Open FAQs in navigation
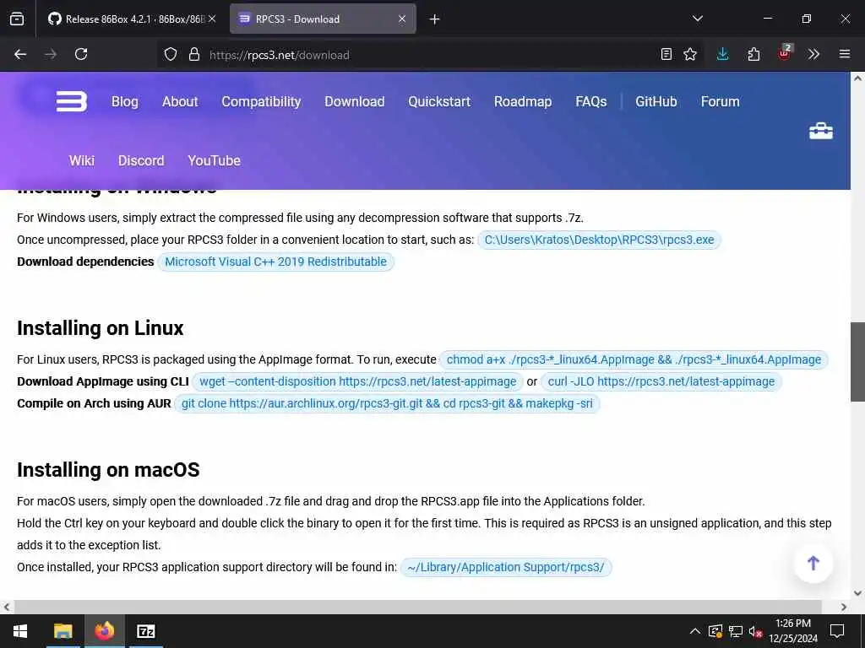Screen dimensions: 865x648 coord(590,101)
